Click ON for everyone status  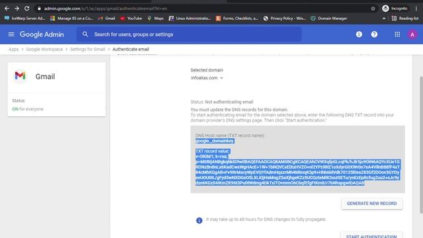pyautogui.click(x=28, y=109)
